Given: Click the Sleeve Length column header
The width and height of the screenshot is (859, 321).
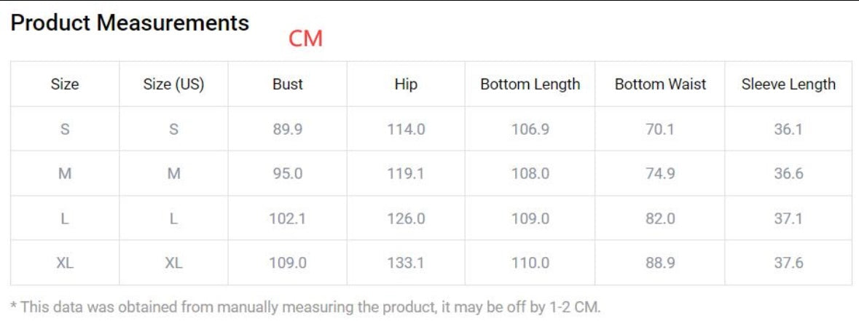Looking at the screenshot, I should 788,84.
